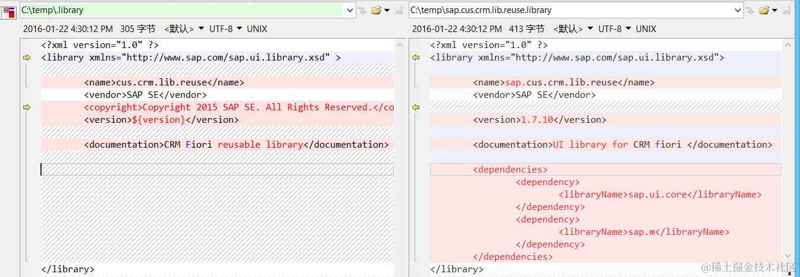The image size is (800, 277).
Task: Open file via right pane folder icon
Action: pyautogui.click(x=765, y=10)
